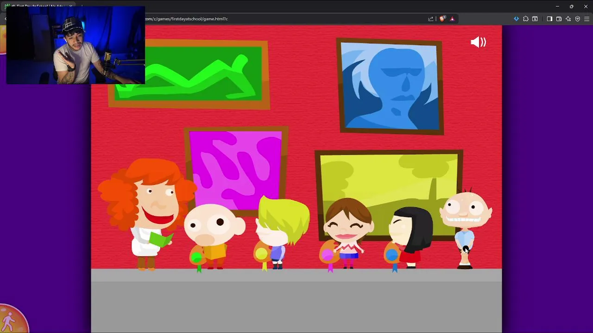Click the URL text in the address bar
Viewport: 593px width, 333px height.
186,19
